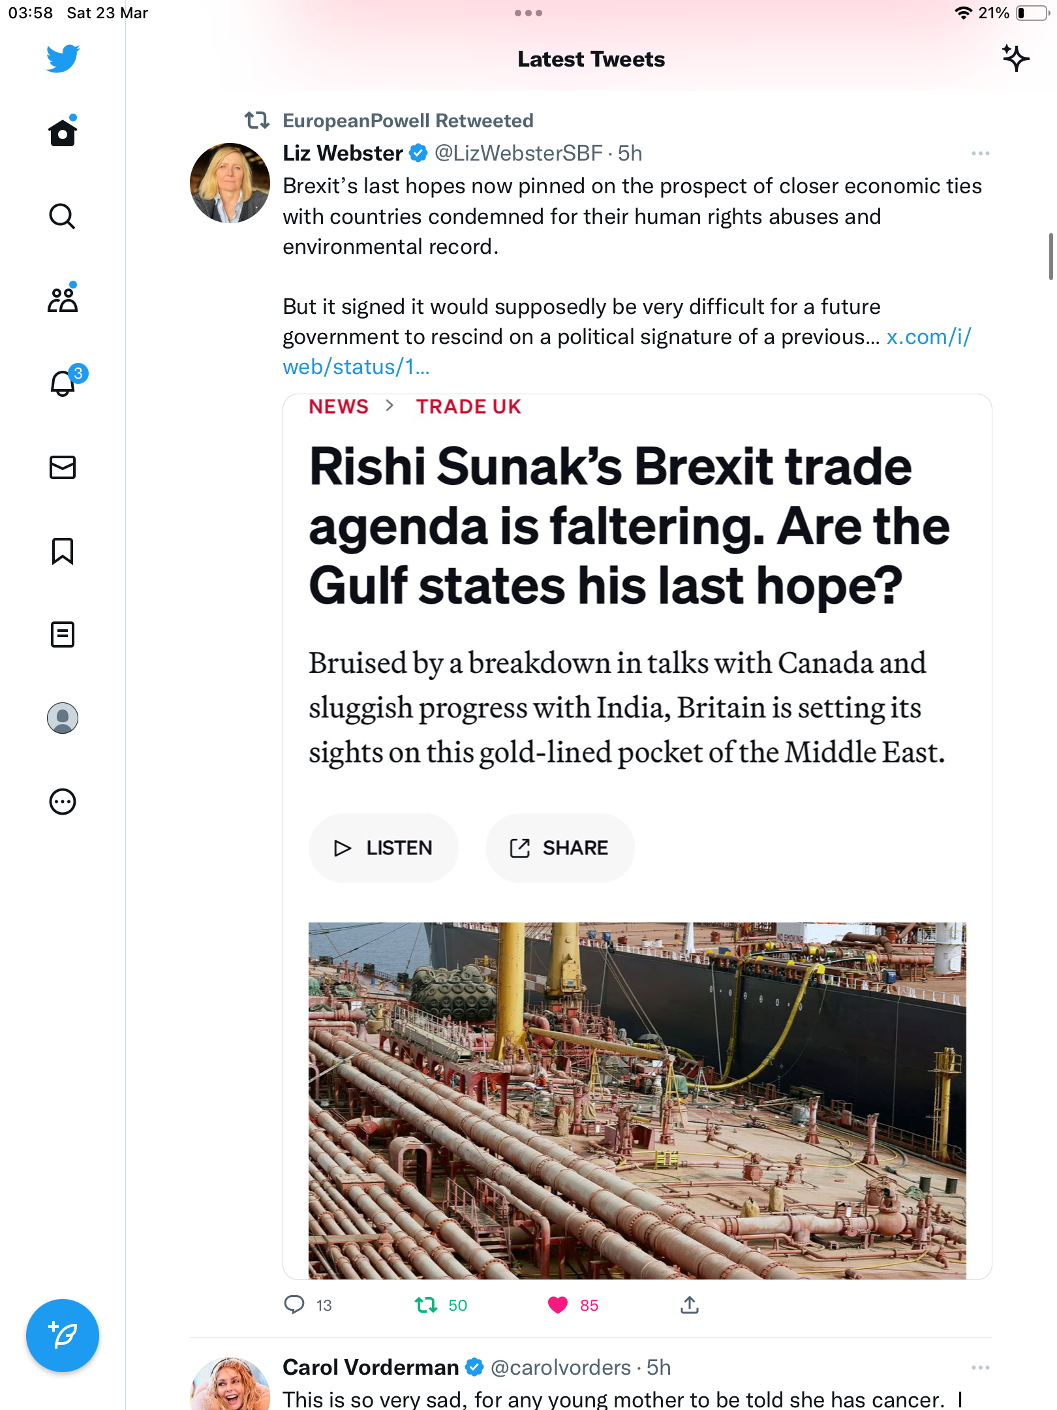Expand the options menu on Carol Vorderman's tweet
The width and height of the screenshot is (1057, 1410).
pos(980,1368)
